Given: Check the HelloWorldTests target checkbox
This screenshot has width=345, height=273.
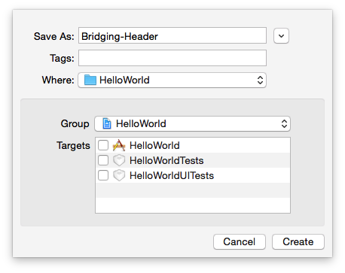Looking at the screenshot, I should (103, 160).
